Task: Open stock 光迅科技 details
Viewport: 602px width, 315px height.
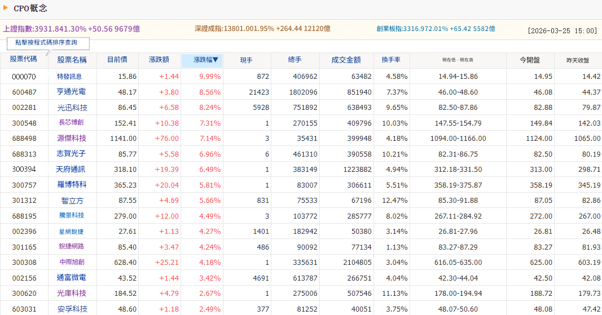Action: click(72, 108)
